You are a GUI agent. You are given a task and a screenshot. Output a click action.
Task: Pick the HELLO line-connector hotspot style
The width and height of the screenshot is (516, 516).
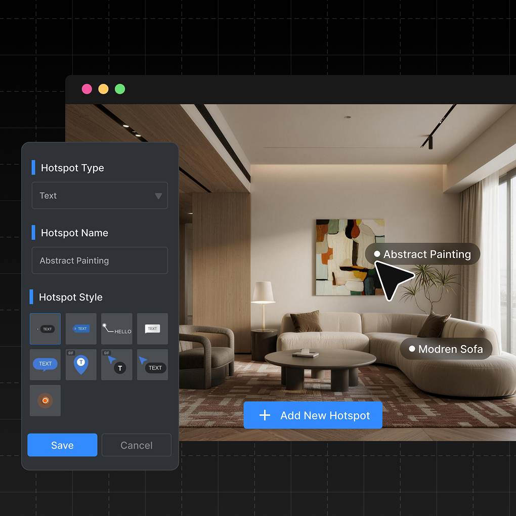117,329
